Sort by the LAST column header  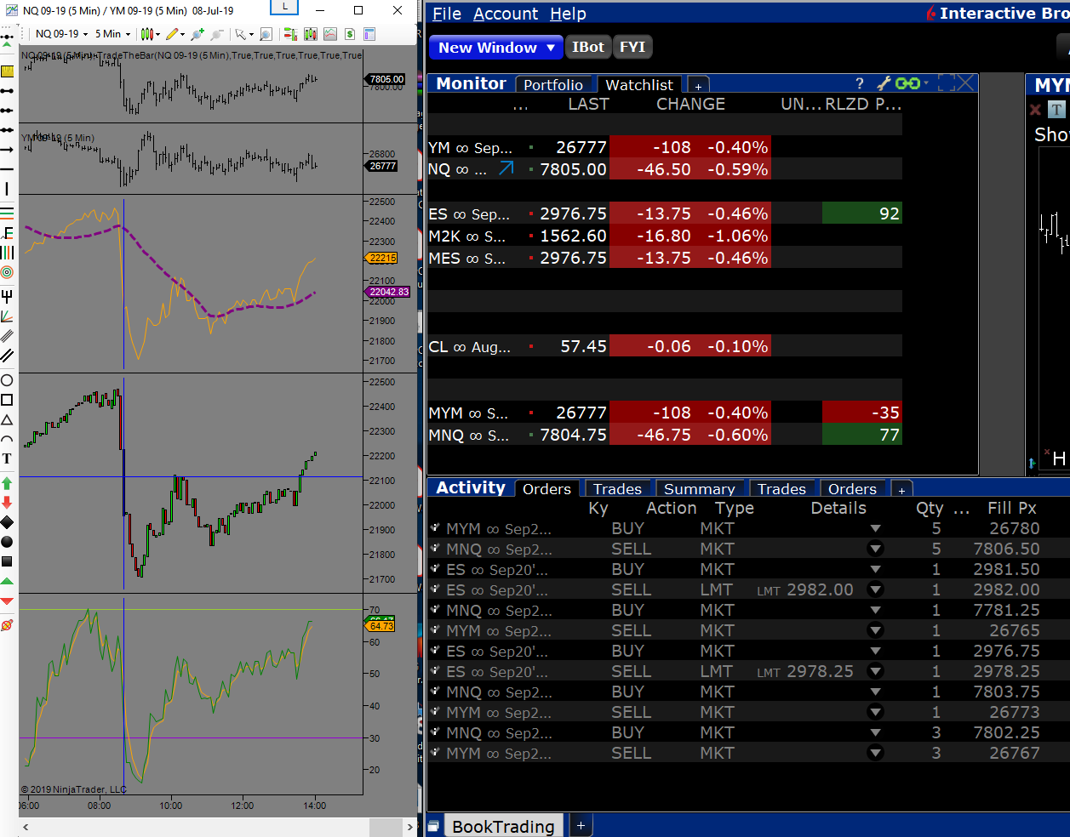(588, 104)
